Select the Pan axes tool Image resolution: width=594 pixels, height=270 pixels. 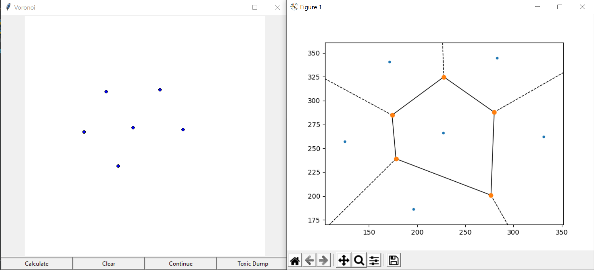click(343, 261)
